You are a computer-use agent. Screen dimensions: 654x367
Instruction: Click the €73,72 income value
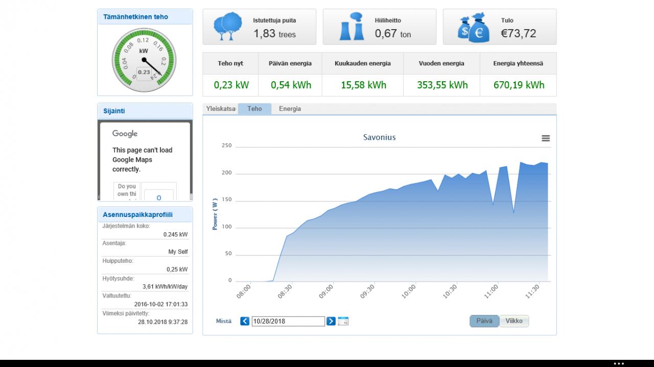[519, 34]
